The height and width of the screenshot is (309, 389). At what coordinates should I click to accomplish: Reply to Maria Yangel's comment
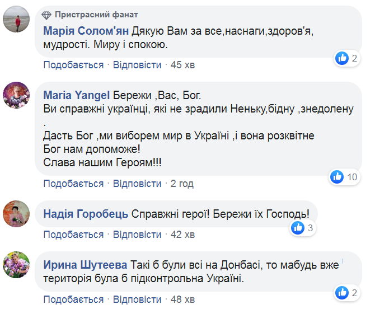(137, 184)
